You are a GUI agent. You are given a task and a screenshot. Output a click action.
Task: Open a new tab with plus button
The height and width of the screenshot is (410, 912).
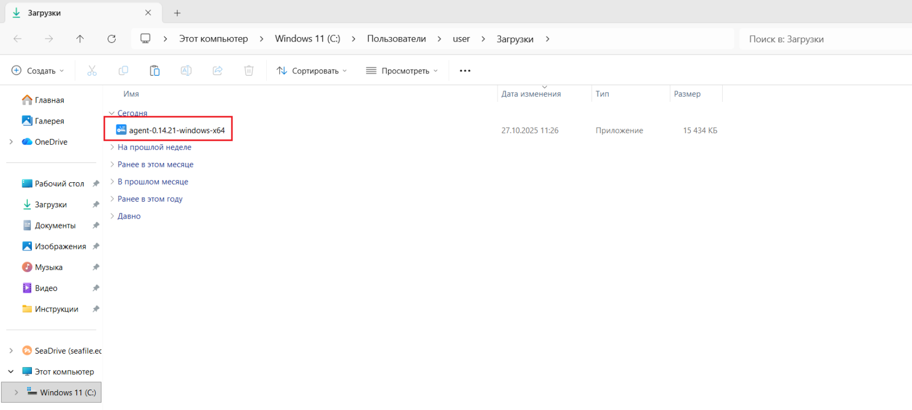[x=177, y=13]
